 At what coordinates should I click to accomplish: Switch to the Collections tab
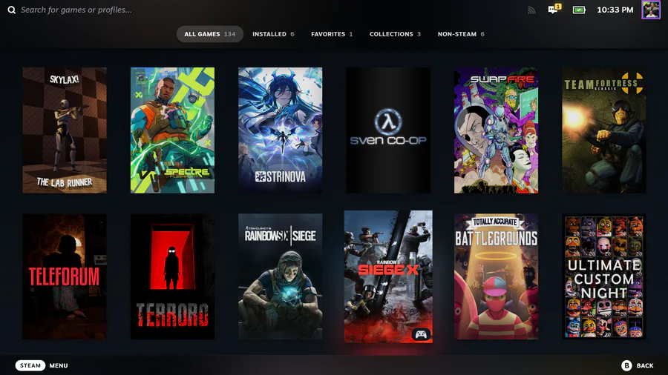pyautogui.click(x=395, y=34)
